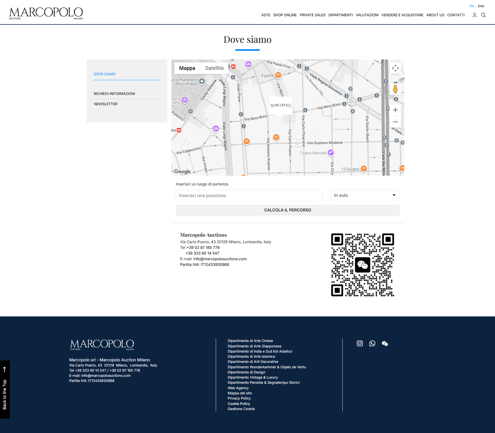Open Dipartimento di Design link

pos(246,372)
